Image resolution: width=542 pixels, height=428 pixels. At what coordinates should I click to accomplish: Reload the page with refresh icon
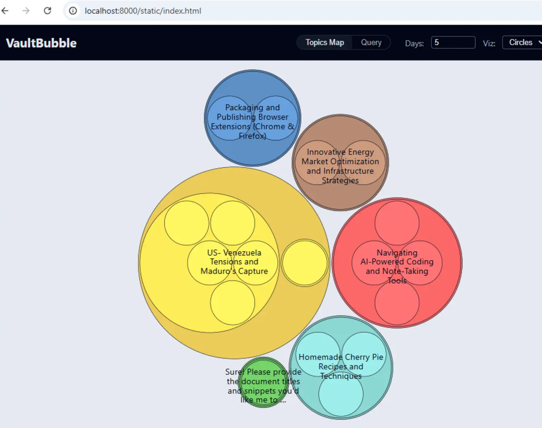click(47, 11)
